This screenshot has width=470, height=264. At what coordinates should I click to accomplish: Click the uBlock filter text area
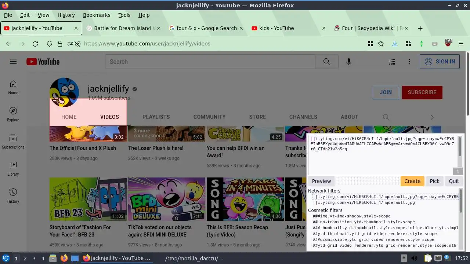tap(383, 155)
